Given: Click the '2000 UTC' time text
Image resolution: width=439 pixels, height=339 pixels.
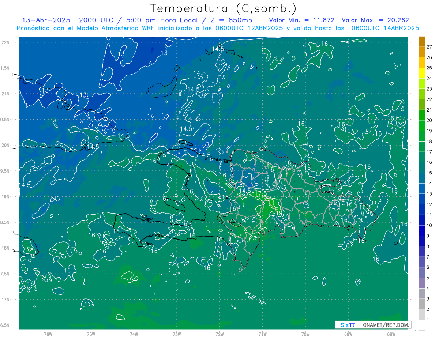Looking at the screenshot, I should click(x=96, y=20).
